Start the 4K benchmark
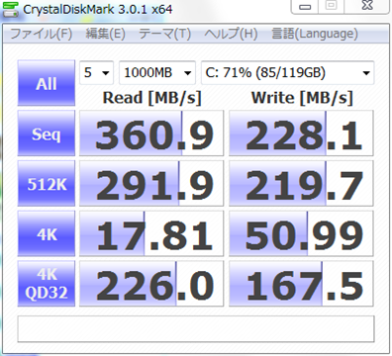 tap(47, 233)
